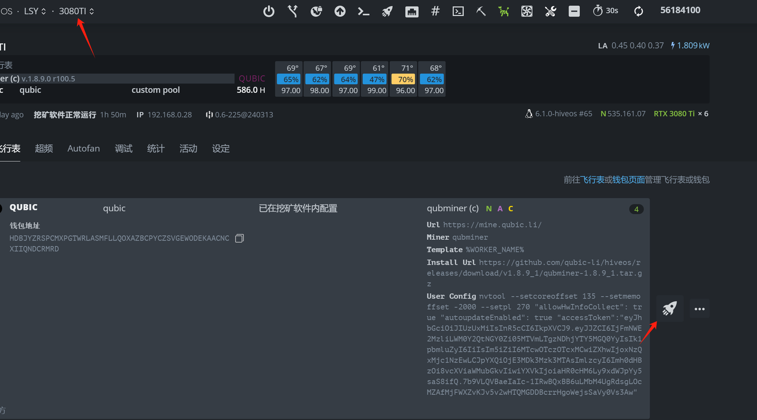Screen dimensions: 757x420
Task: Click the refresh circular arrows icon
Action: click(x=639, y=11)
